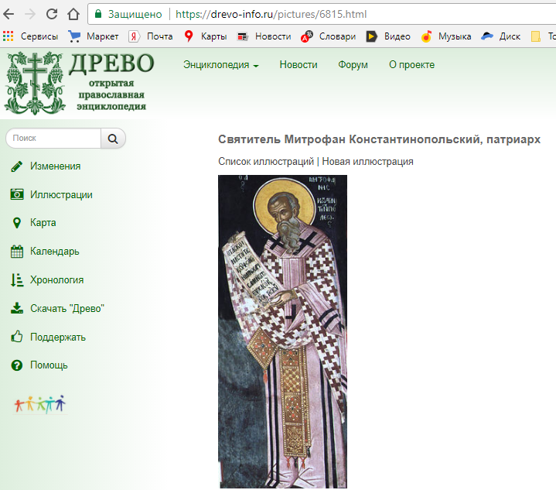Viewport: 556px width, 490px height.
Task: Click the map pin icon beside Карта
Action: 17,223
